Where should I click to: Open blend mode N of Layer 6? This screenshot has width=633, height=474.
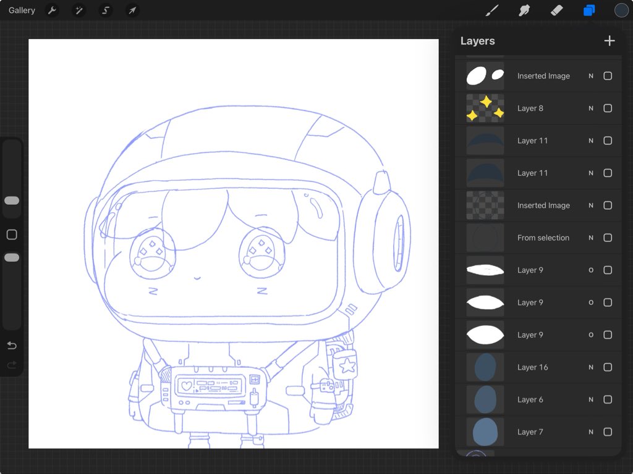[590, 399]
